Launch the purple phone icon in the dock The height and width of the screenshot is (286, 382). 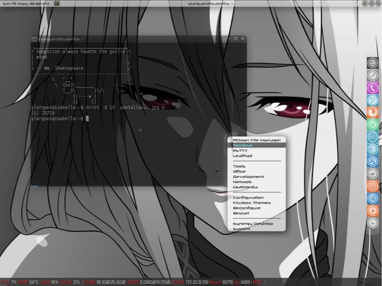point(372,87)
